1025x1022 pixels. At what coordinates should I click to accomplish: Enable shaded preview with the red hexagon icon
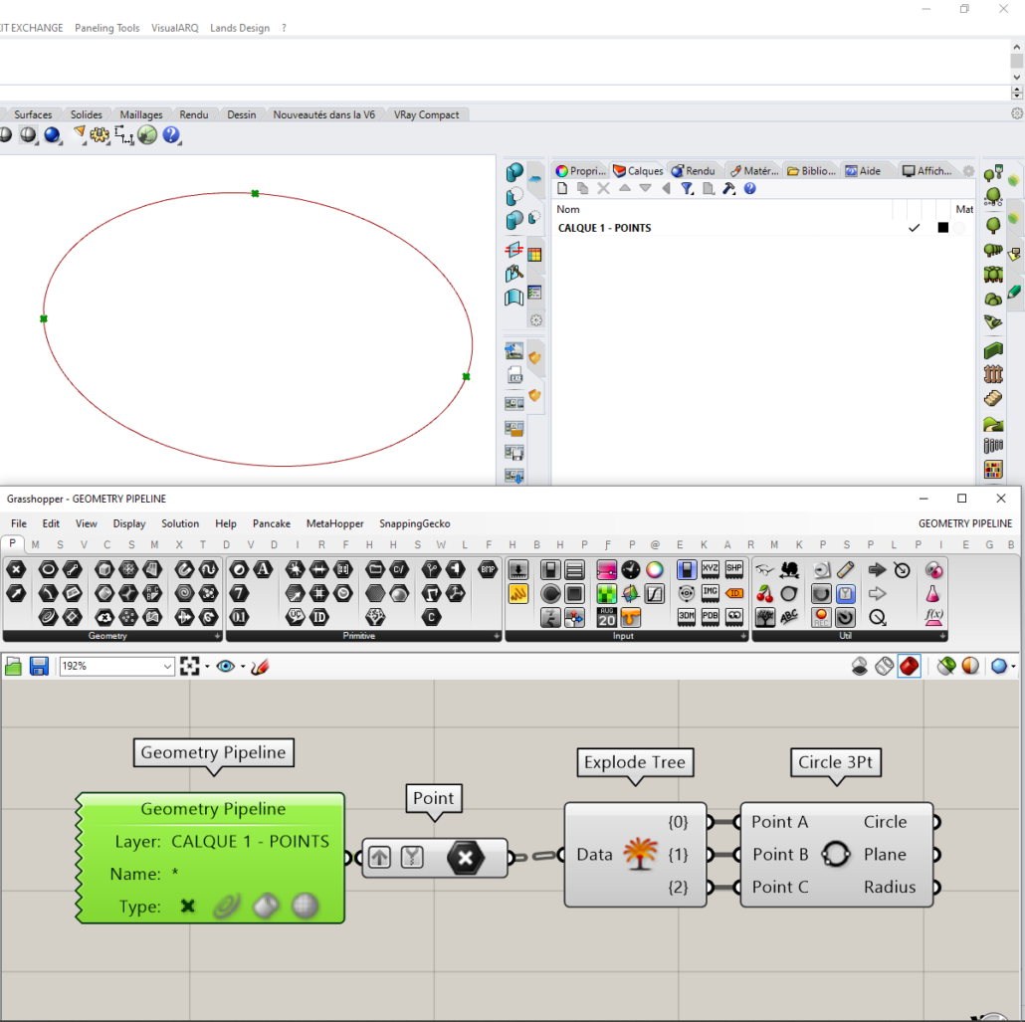(x=910, y=666)
